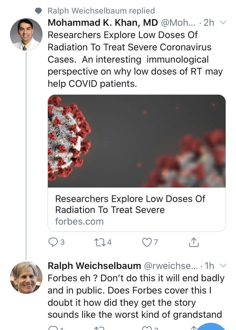Viewport: 236px width, 330px height.
Task: Tap the @rweichse... handle
Action: (171, 266)
